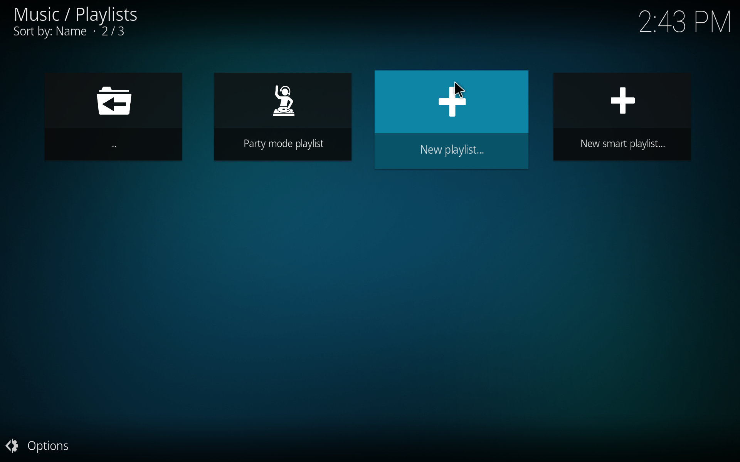Click the 2 / 3 item counter
Viewport: 740px width, 462px height.
[x=113, y=32]
